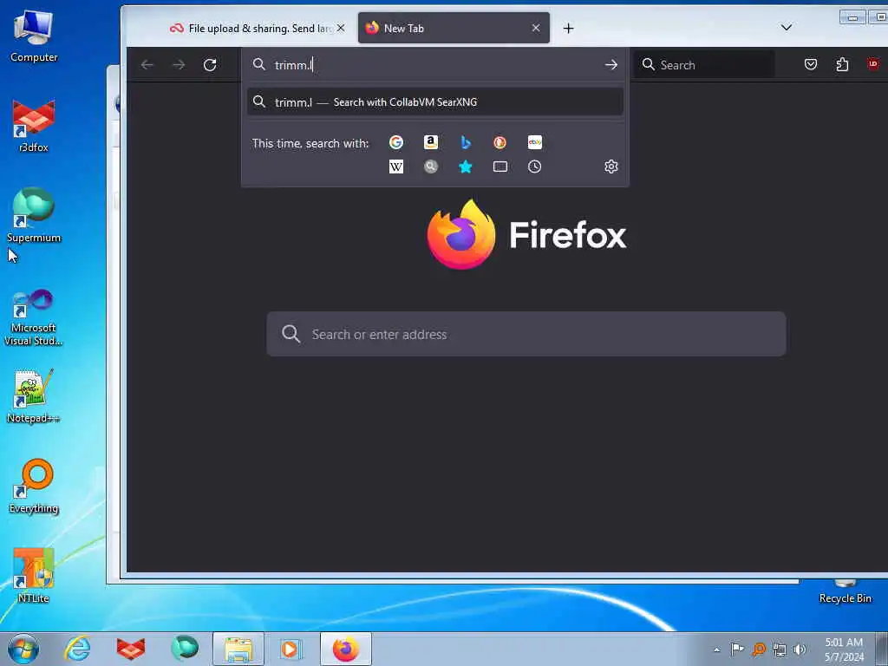Image resolution: width=888 pixels, height=666 pixels.
Task: Launch Internet Explorer from the taskbar
Action: [x=77, y=649]
